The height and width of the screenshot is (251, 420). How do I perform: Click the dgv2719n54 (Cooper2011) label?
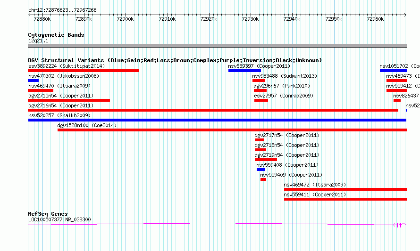[287, 155]
